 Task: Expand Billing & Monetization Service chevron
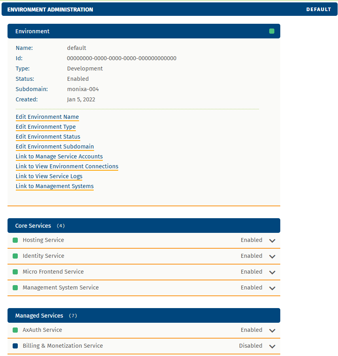tap(272, 346)
